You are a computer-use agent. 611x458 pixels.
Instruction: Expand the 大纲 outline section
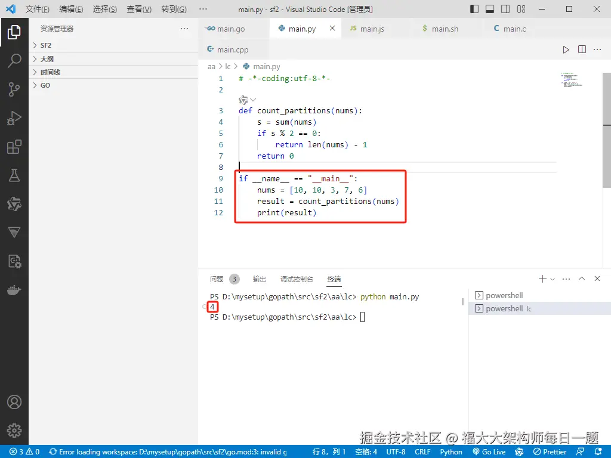pos(113,59)
